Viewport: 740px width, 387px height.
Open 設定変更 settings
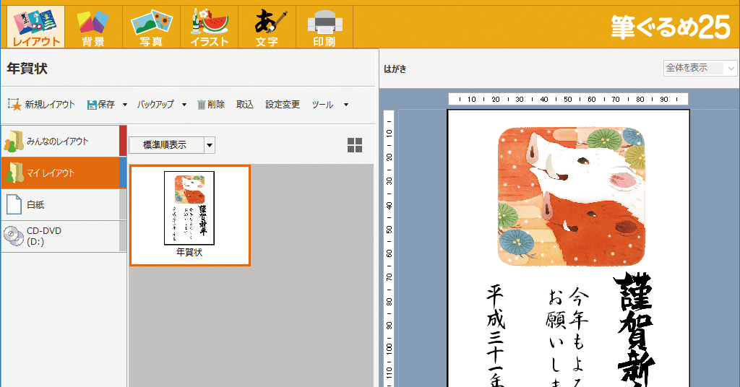[x=283, y=104]
